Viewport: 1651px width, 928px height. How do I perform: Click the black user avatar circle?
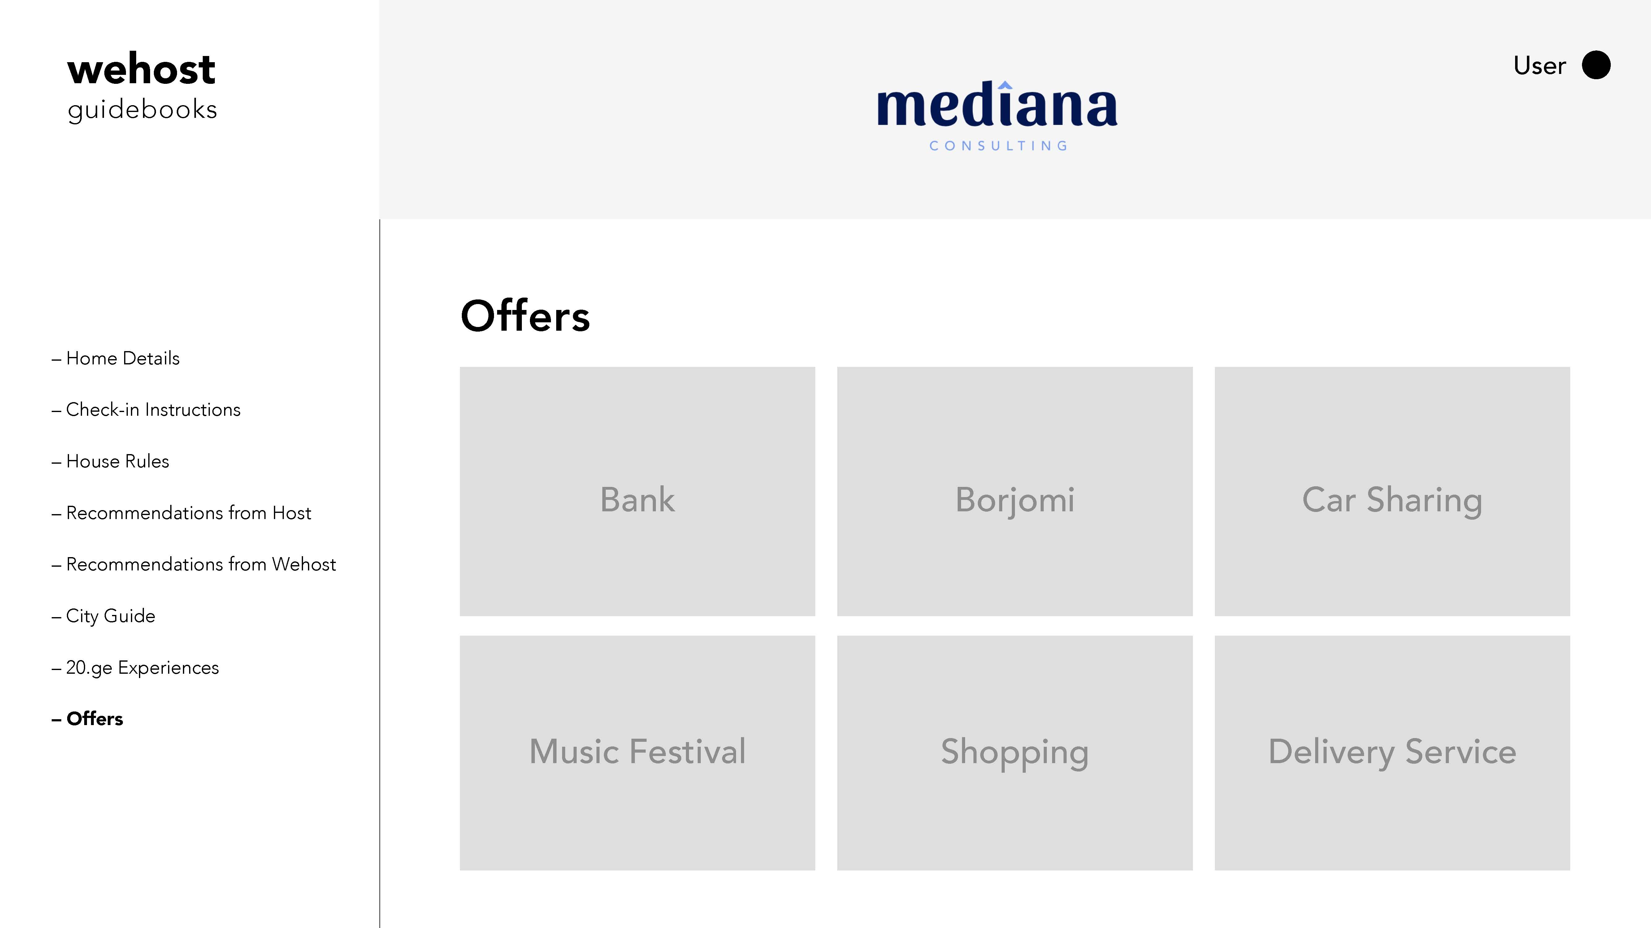pos(1596,65)
